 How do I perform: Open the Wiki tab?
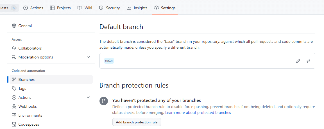85,8
